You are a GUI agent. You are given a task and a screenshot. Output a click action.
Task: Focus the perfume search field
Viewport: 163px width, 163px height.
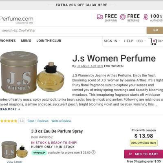73,30
